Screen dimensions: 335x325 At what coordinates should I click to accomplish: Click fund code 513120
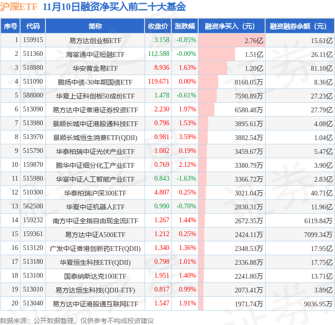tap(33, 248)
